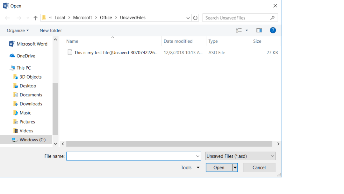Click the refresh icon beside address bar

[195, 18]
